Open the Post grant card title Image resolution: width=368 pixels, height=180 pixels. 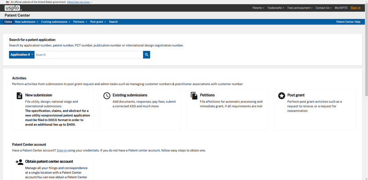(296, 95)
